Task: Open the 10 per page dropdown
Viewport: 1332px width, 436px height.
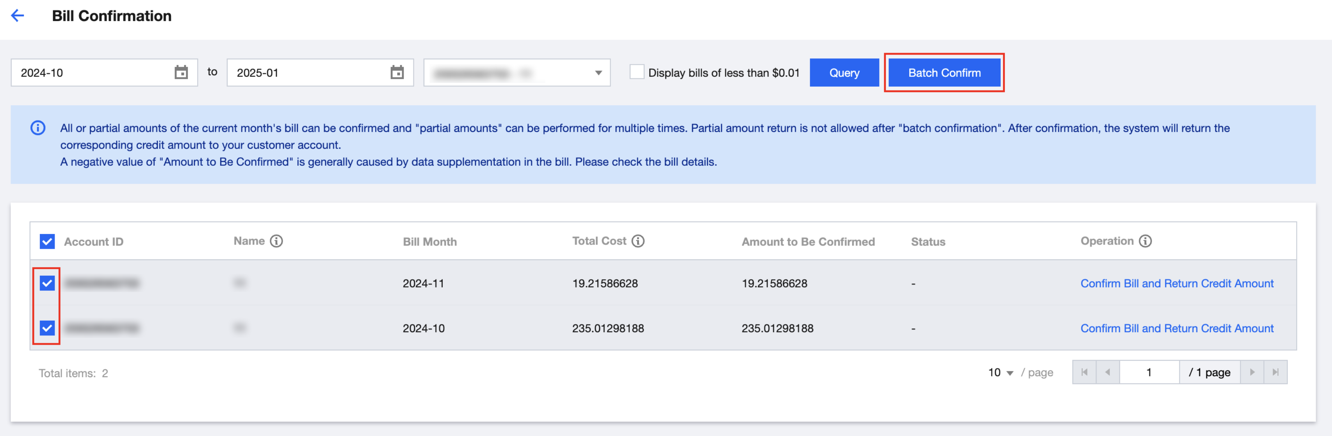Action: 1000,372
